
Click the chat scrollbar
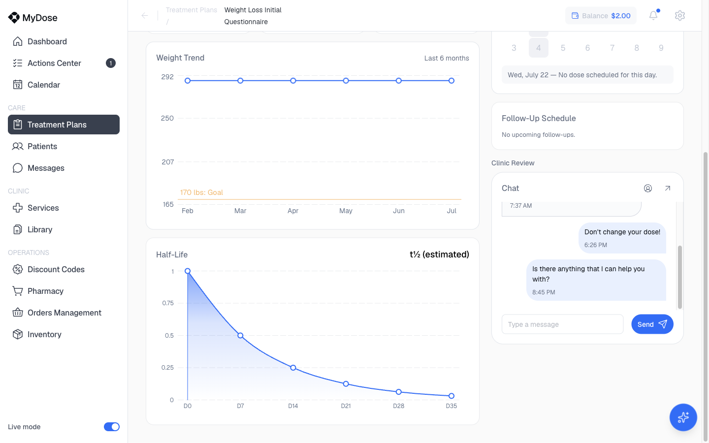tap(680, 277)
